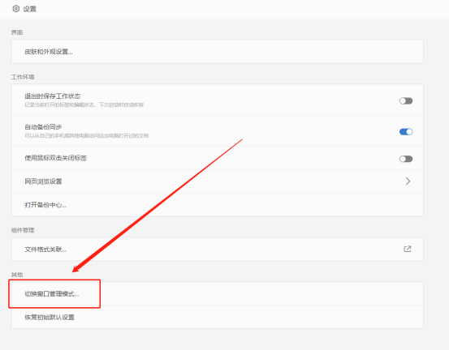Click the external-link icon for 文件格式关联
Screen dimensions: 449x350
tap(408, 250)
